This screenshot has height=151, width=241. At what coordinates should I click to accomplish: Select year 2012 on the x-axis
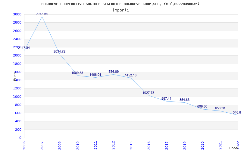coord(113,145)
